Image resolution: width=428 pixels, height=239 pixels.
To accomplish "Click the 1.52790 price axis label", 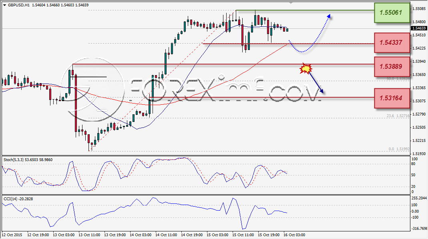I will 419,114.
